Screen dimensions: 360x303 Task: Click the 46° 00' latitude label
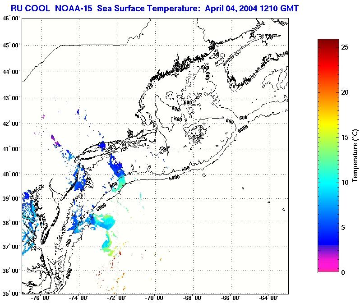tap(11, 18)
